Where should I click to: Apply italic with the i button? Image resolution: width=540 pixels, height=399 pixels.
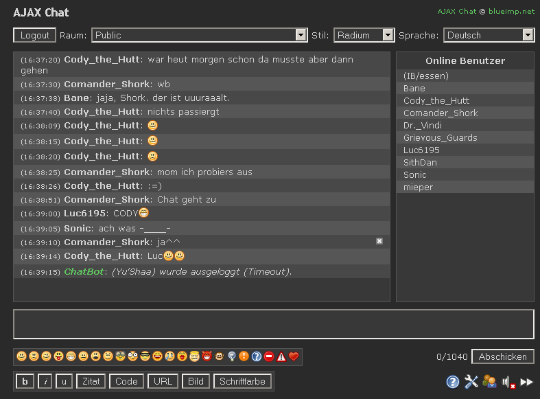click(45, 381)
